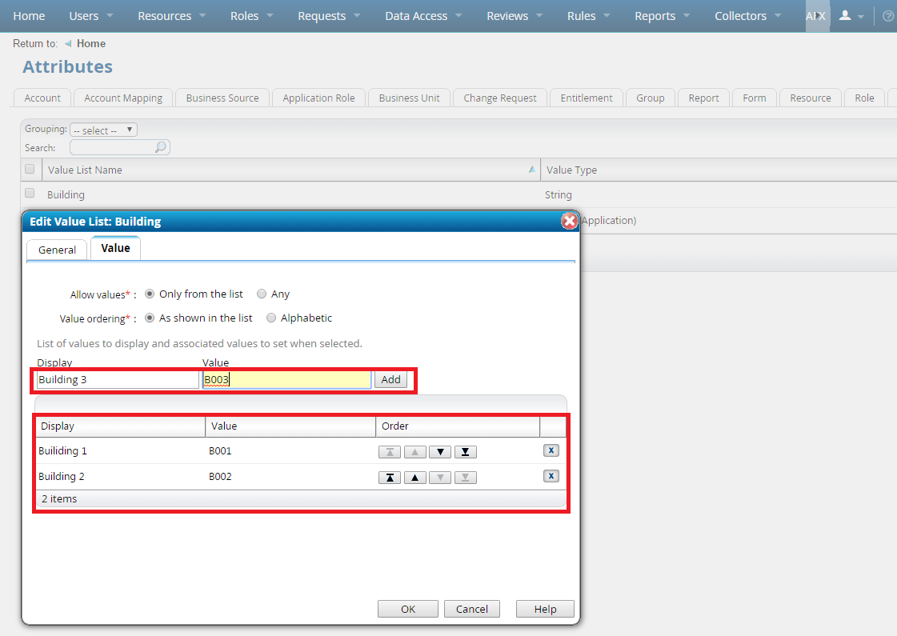The height and width of the screenshot is (636, 897).
Task: Move Building 1 down one position
Action: pyautogui.click(x=440, y=452)
